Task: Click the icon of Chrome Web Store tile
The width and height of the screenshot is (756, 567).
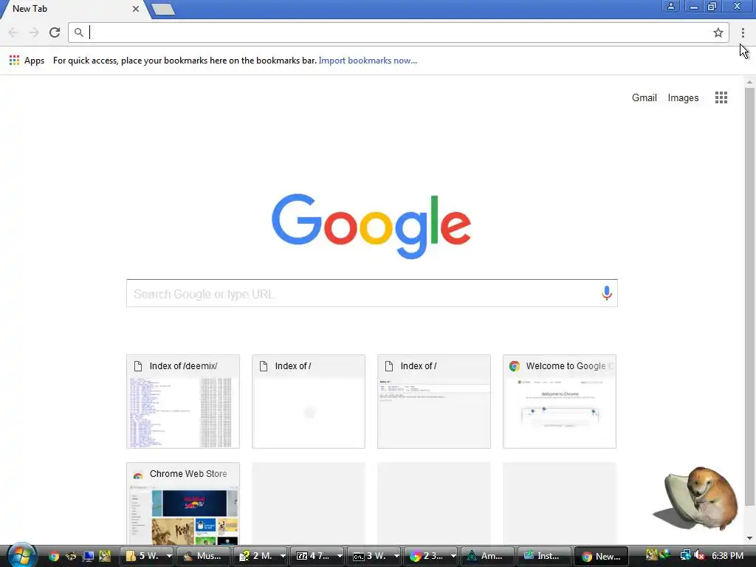Action: [x=138, y=475]
